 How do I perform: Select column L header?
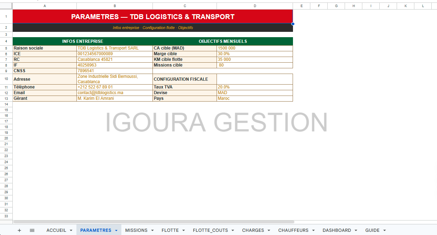423,6
